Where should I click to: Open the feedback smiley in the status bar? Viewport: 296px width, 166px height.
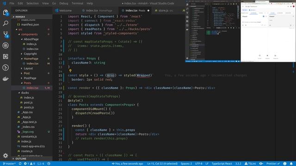285,164
